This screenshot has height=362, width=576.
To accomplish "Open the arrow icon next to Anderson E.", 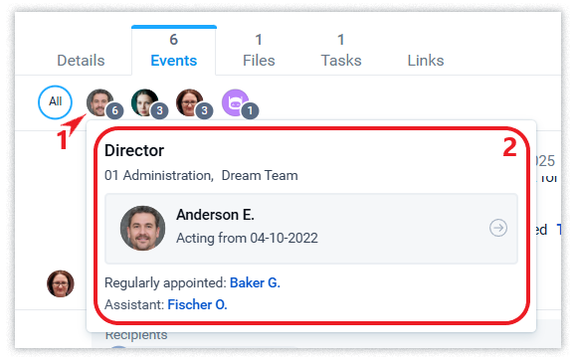I will click(x=498, y=228).
